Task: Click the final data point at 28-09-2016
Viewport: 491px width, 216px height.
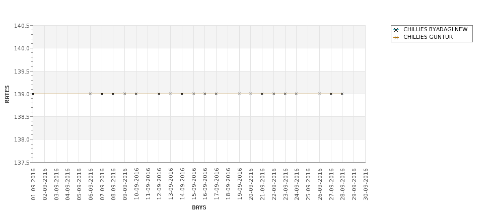Action: (x=342, y=94)
